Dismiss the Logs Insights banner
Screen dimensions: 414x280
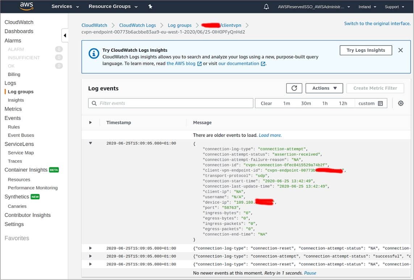pos(401,50)
